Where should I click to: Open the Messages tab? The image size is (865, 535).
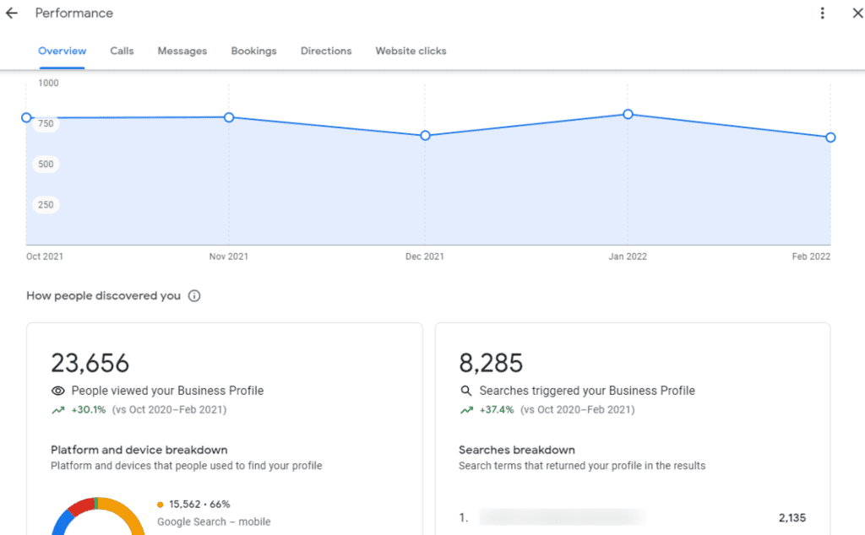pyautogui.click(x=182, y=51)
